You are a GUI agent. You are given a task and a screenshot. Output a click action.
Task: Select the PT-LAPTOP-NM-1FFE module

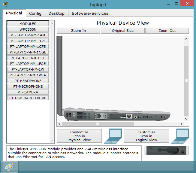coord(28,58)
